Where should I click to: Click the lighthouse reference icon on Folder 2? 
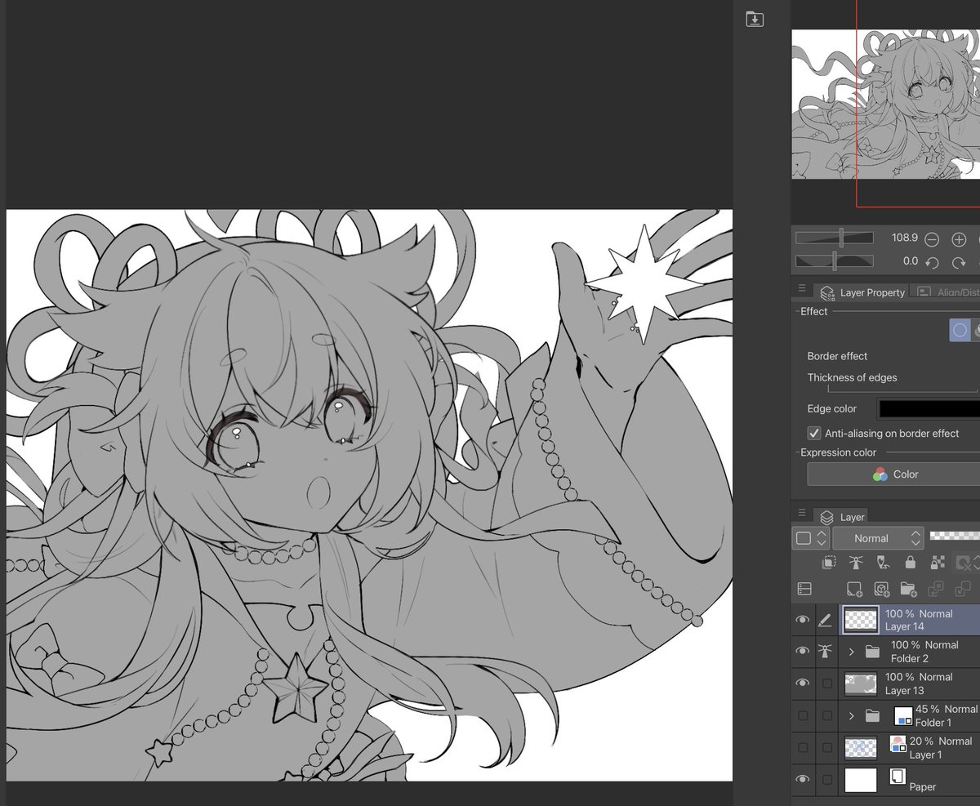click(x=826, y=651)
